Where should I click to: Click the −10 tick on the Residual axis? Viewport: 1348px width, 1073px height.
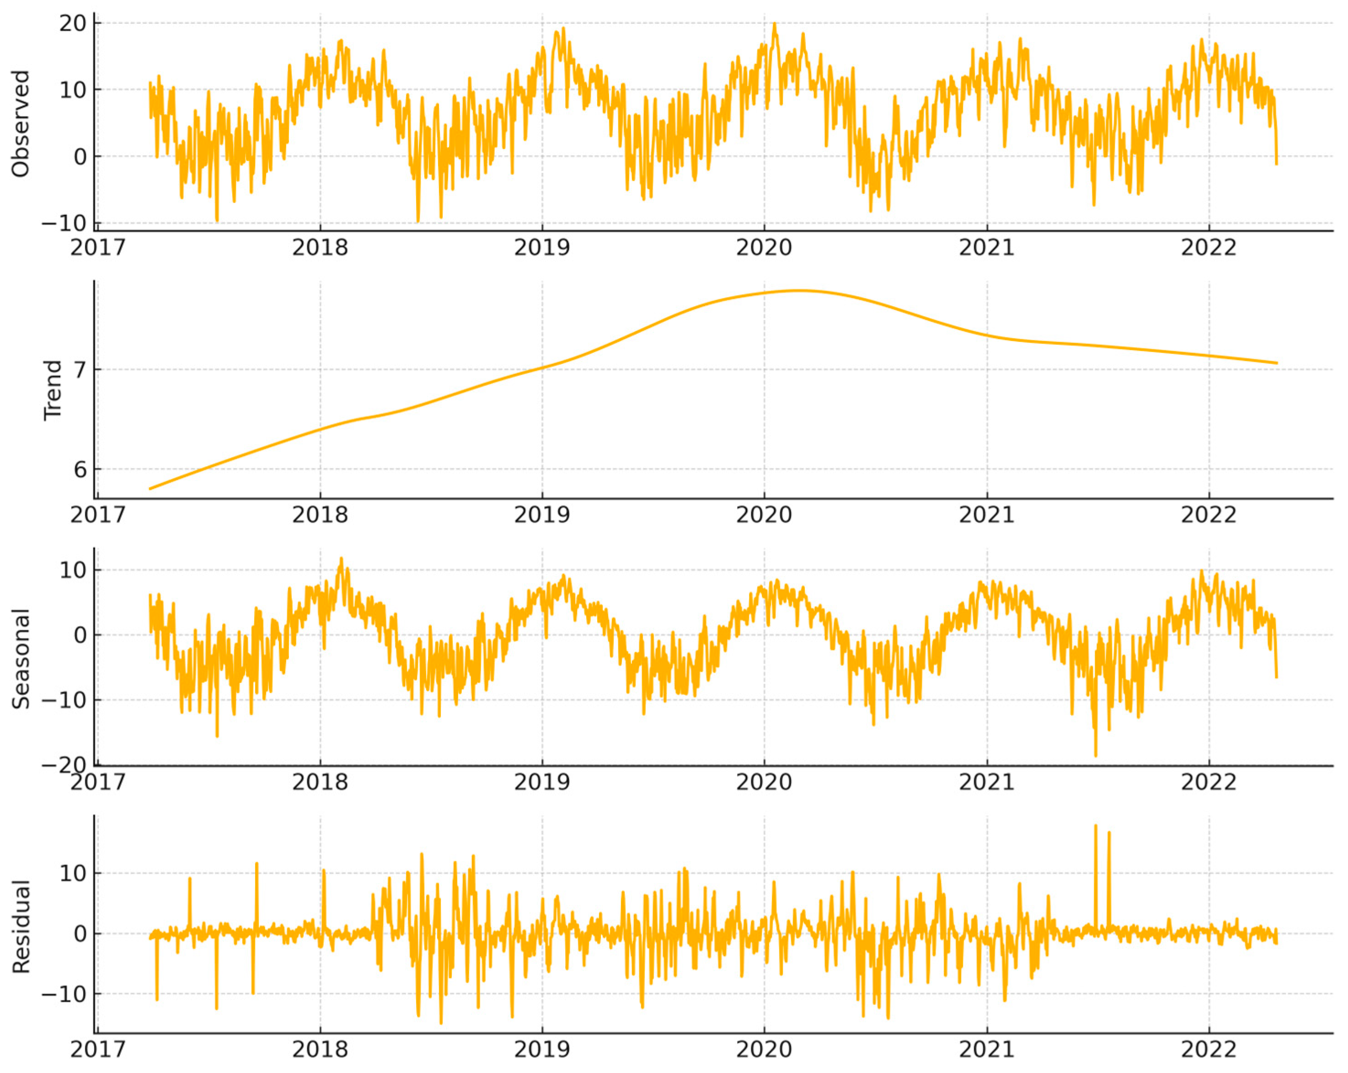[x=64, y=993]
